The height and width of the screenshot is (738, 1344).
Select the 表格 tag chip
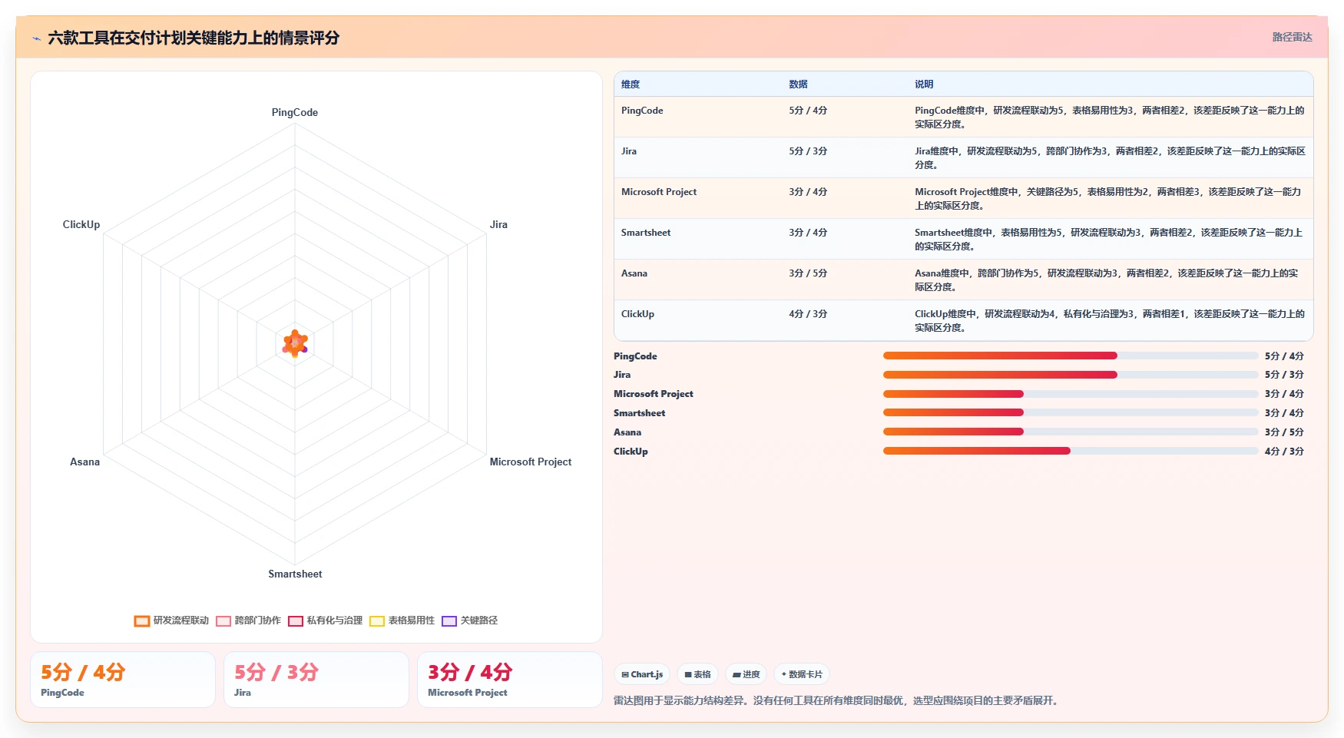click(697, 674)
